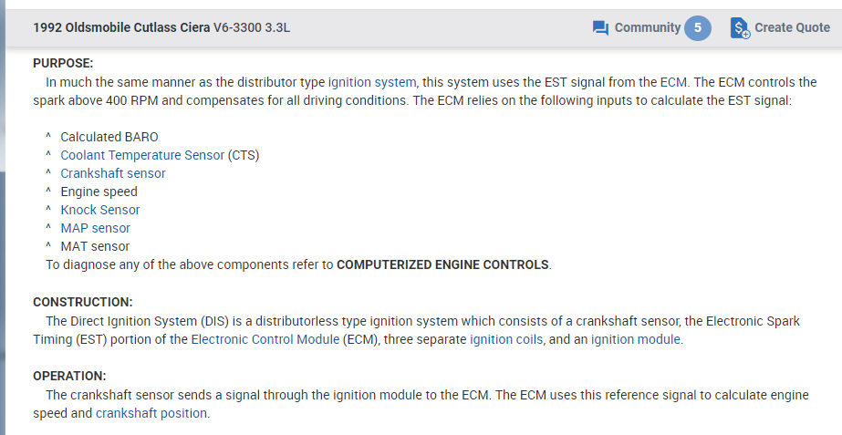The height and width of the screenshot is (435, 842).
Task: Click the Community chat bubble icon
Action: pyautogui.click(x=600, y=28)
